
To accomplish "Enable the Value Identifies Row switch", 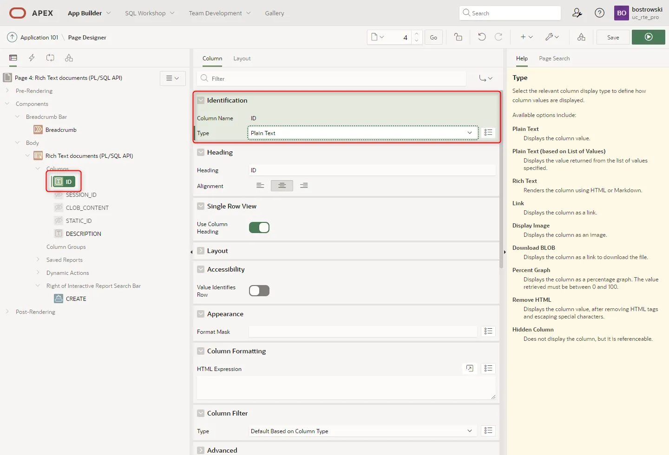I will pos(259,291).
